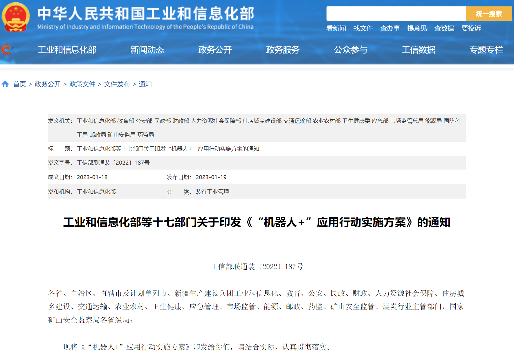Viewport: 514px width, 358px height.
Task: Click the search input field
Action: click(x=396, y=14)
